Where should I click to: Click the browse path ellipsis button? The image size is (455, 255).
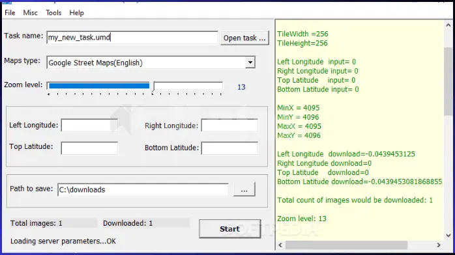(x=244, y=189)
